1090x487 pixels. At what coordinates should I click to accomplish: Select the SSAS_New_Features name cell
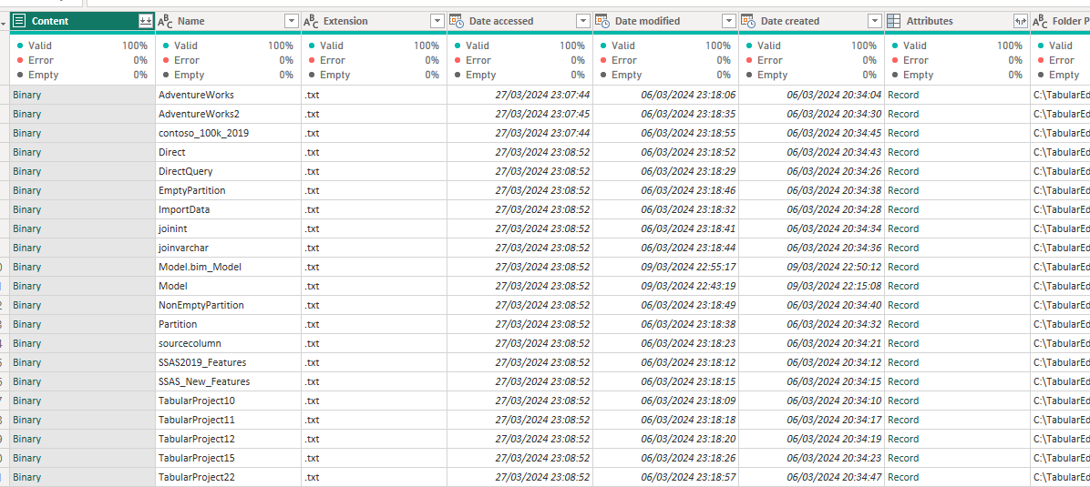[228, 381]
